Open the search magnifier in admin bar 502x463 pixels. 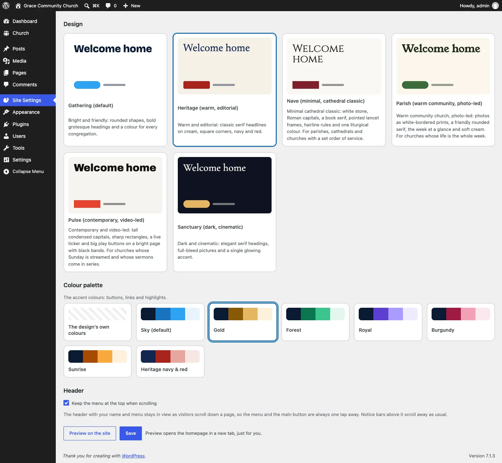(x=87, y=6)
